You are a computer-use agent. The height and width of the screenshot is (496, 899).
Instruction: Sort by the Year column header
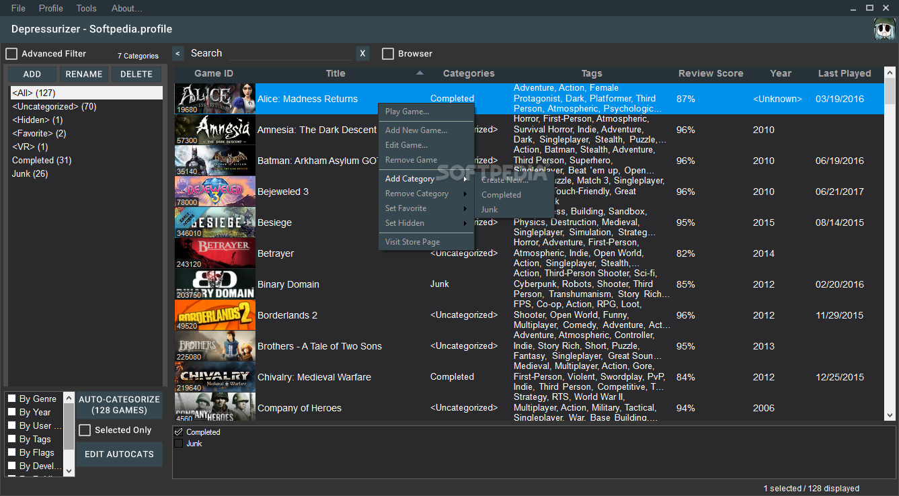[x=781, y=73]
